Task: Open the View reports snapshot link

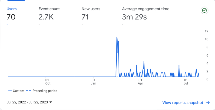Action: click(183, 103)
